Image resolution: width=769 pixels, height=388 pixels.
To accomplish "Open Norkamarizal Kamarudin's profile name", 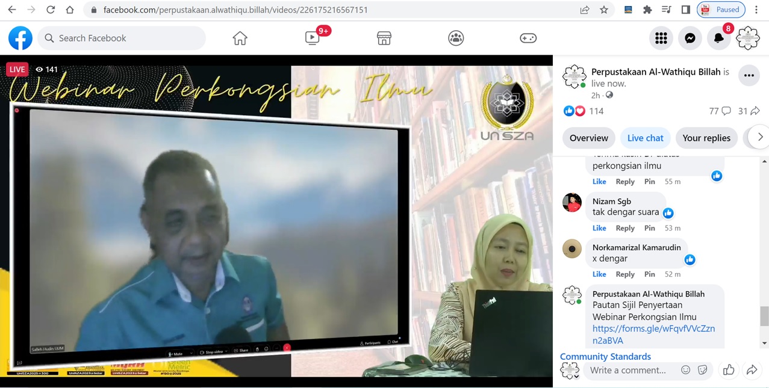I will pyautogui.click(x=637, y=247).
